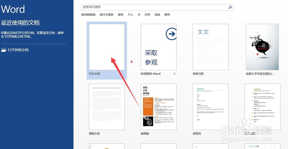Click the 单倍行距 label
The image size is (288, 149).
click(x=198, y=74)
